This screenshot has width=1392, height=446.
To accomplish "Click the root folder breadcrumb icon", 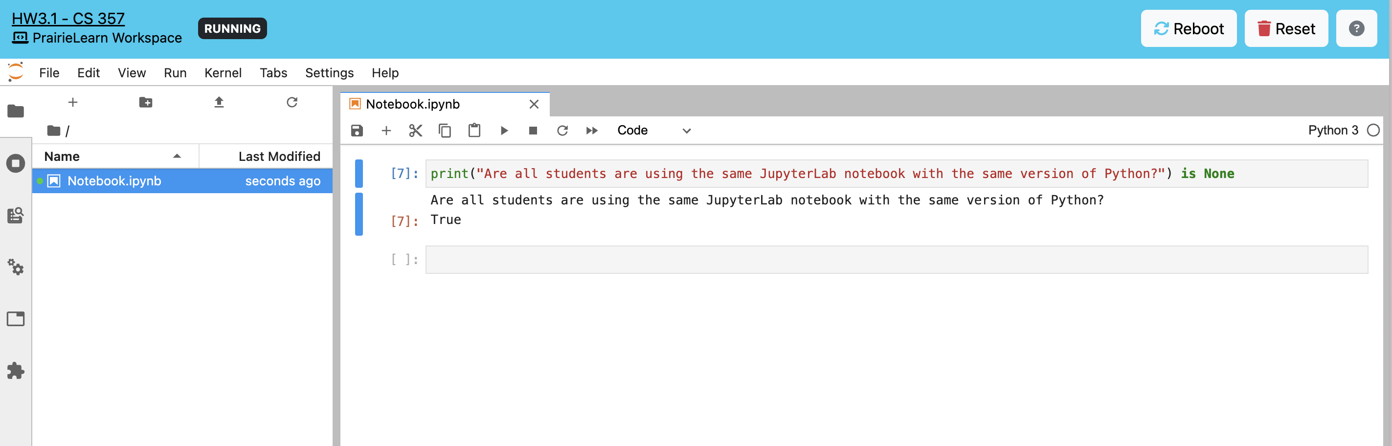I will (53, 130).
